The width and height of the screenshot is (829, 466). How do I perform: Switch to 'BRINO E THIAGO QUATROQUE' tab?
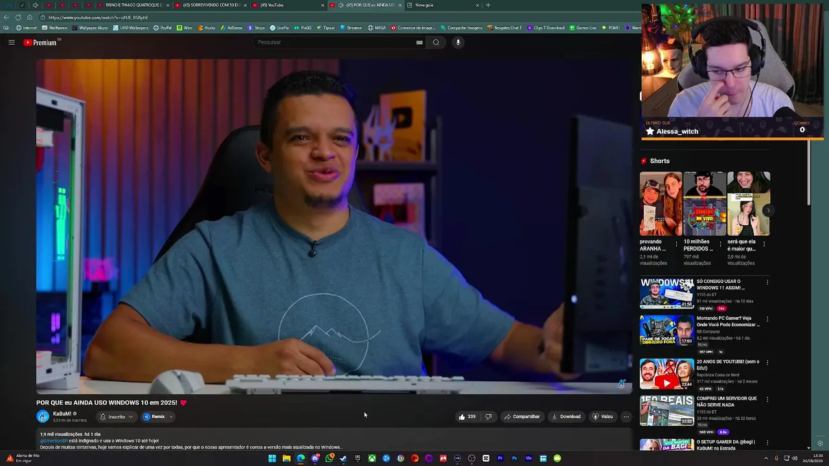pos(133,5)
